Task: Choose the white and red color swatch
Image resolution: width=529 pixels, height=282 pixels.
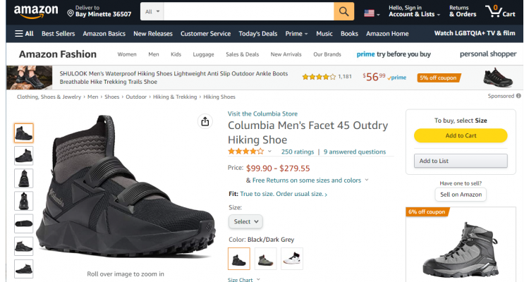Action: click(x=291, y=259)
